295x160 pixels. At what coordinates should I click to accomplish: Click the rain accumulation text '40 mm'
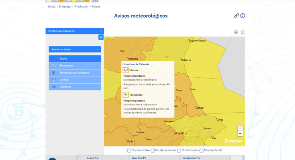146,86
